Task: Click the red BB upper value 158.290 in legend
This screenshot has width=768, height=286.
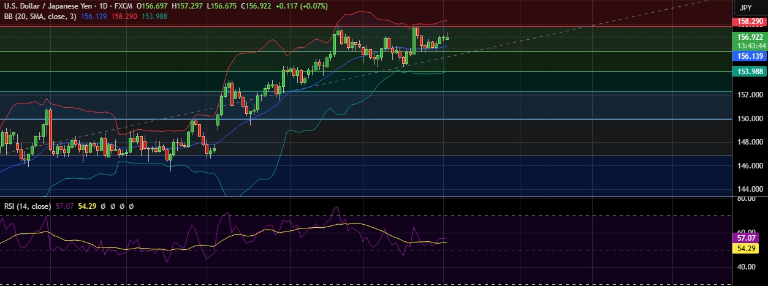Action: 124,15
